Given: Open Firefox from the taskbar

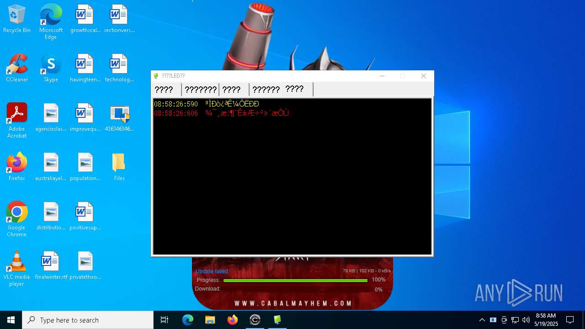Looking at the screenshot, I should (x=233, y=320).
